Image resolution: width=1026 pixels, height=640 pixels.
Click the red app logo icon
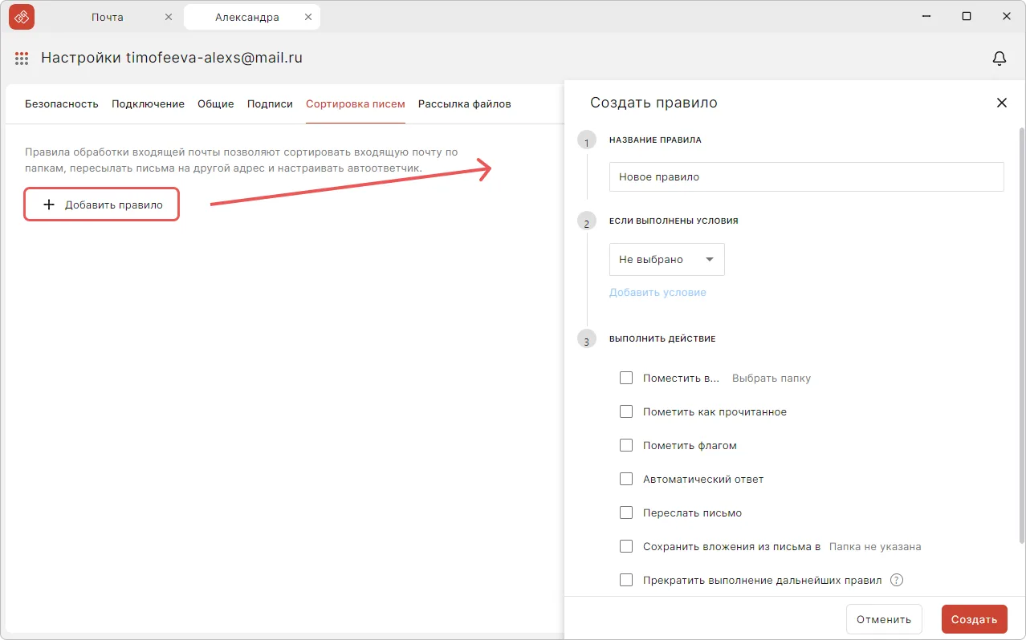21,17
